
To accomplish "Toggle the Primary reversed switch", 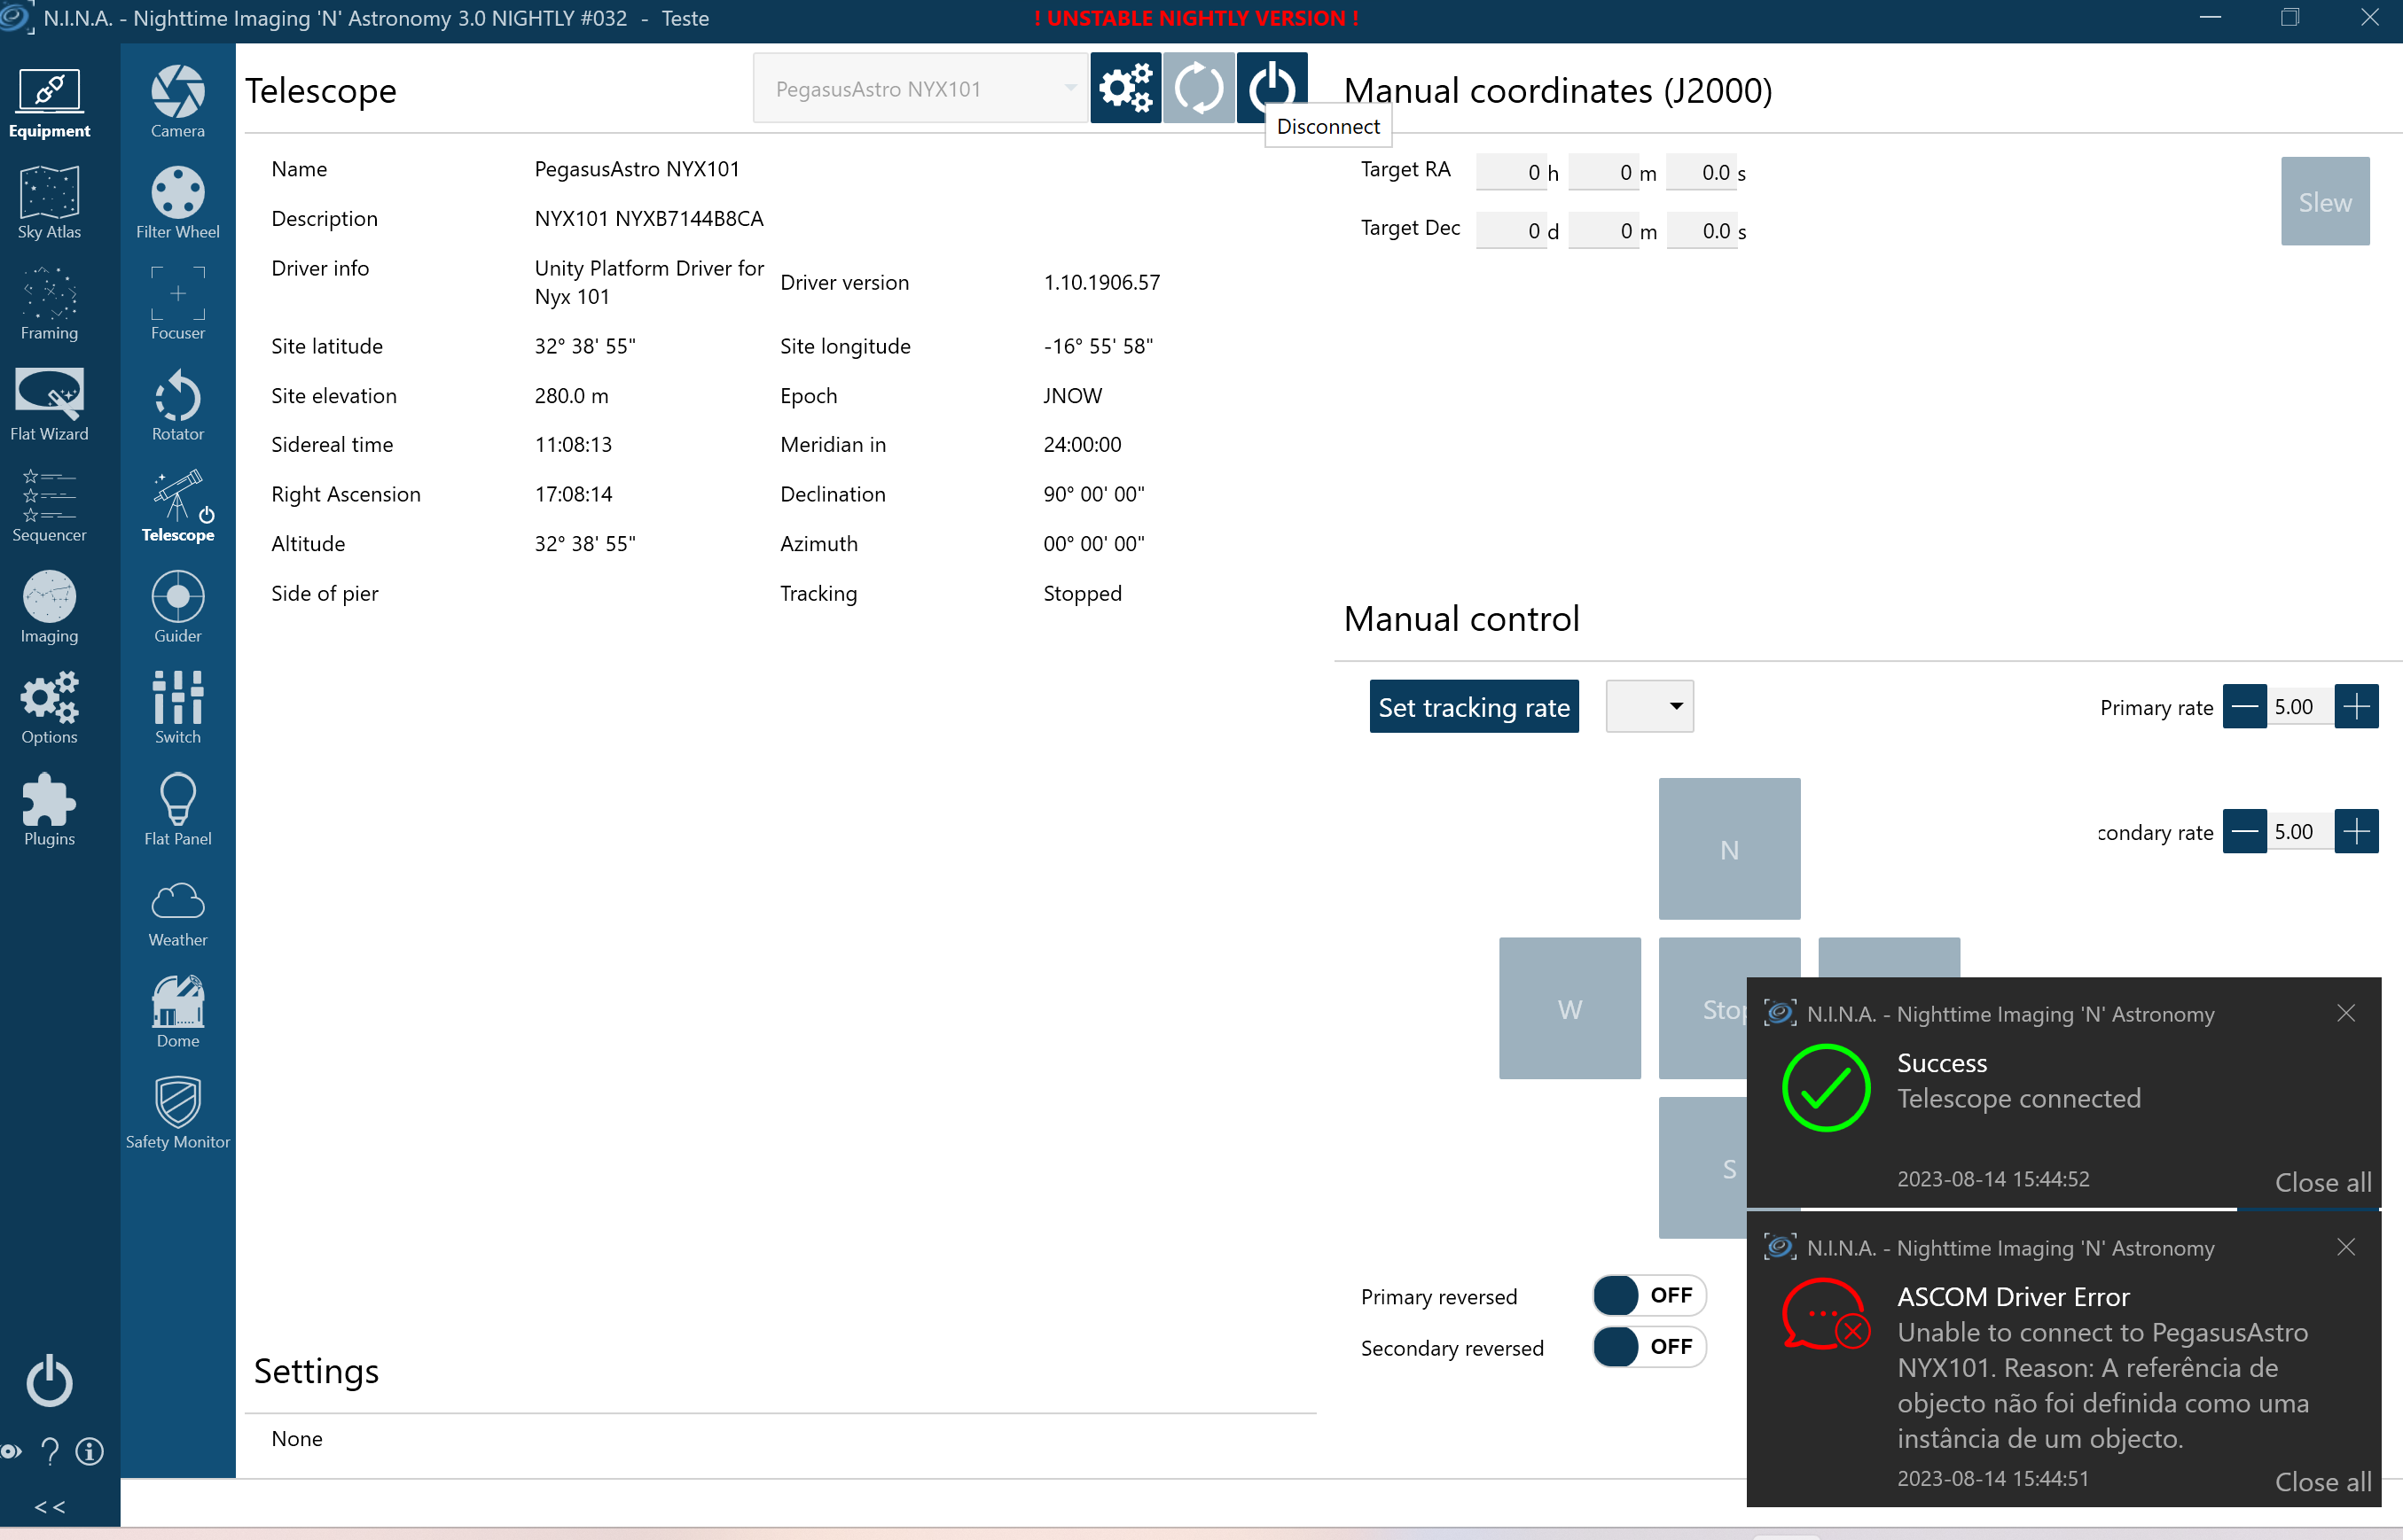I will pyautogui.click(x=1648, y=1296).
